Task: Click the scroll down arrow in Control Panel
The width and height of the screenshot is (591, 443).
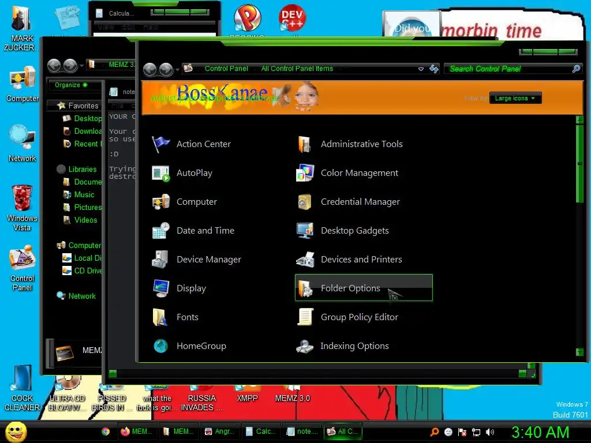Action: tap(579, 352)
